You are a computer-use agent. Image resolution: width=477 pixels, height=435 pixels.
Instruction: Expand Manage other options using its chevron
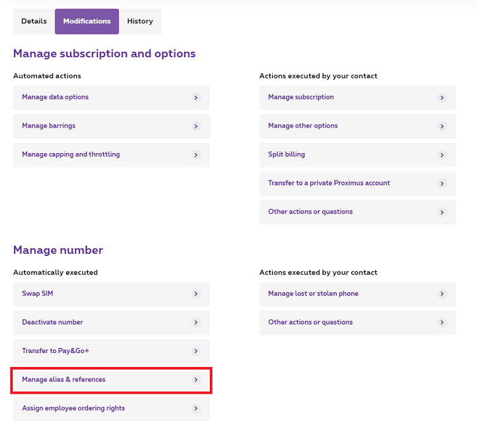coord(442,126)
